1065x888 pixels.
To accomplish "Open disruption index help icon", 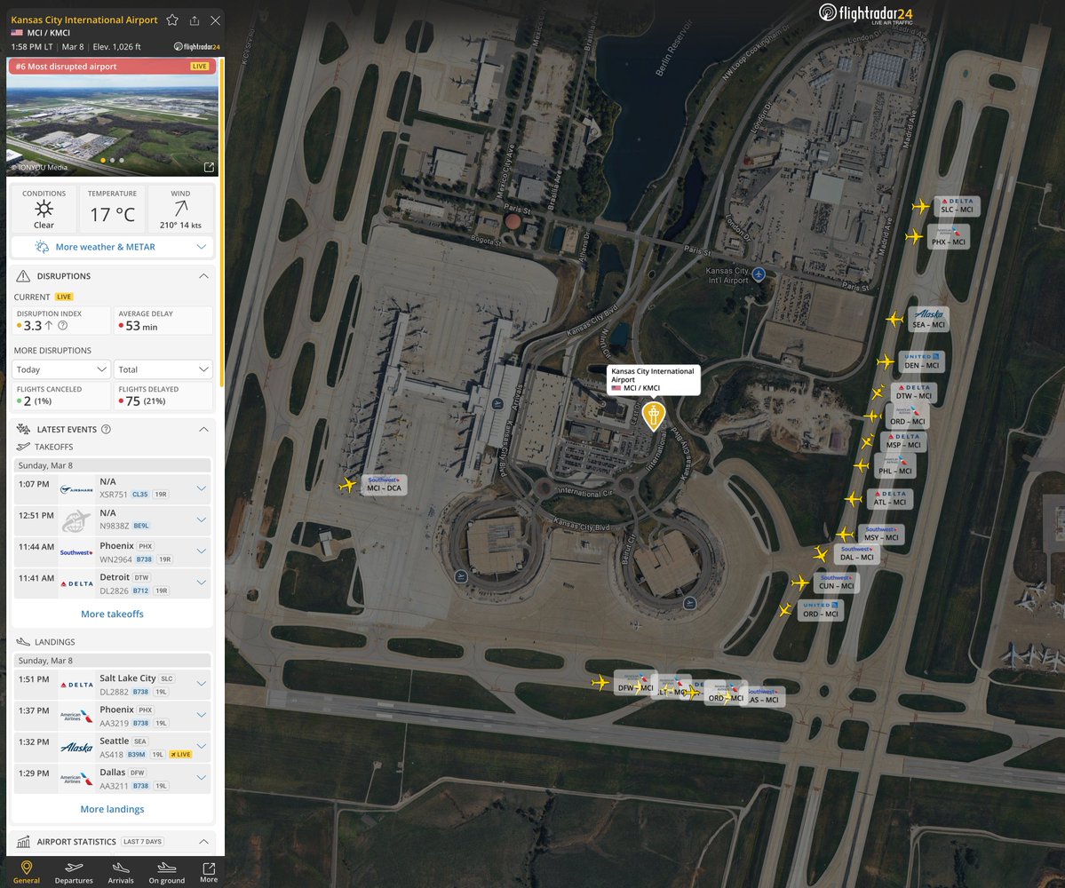I will pos(63,326).
